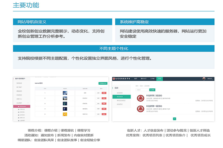Click the green add banner button
This screenshot has height=148, width=223.
103,83
